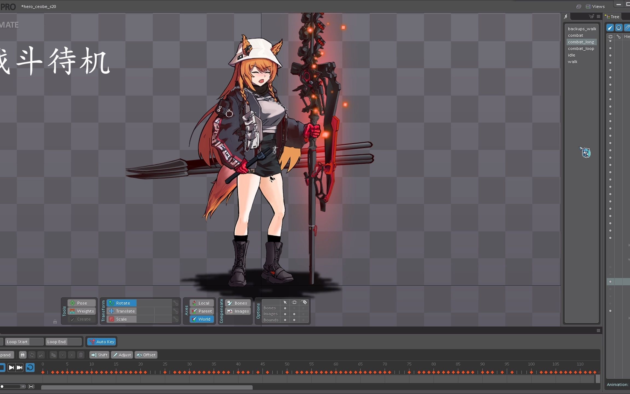Toggle the tree slots circle filter icon
Screen dimensions: 630x394
619,28
